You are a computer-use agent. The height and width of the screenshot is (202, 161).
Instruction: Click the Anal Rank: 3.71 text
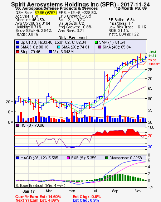point(71,30)
